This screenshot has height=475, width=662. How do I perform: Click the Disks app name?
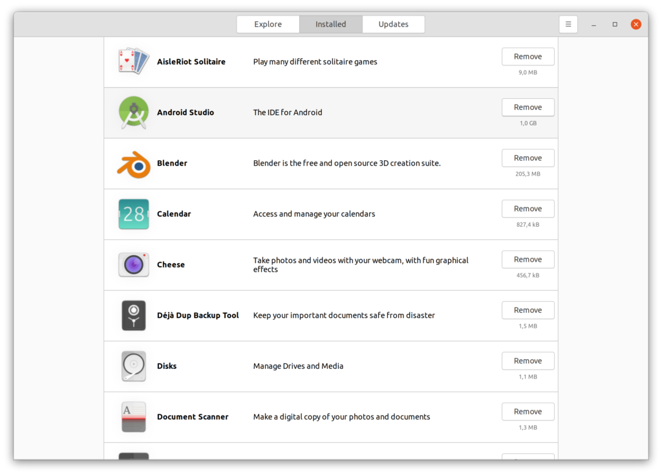pos(167,366)
